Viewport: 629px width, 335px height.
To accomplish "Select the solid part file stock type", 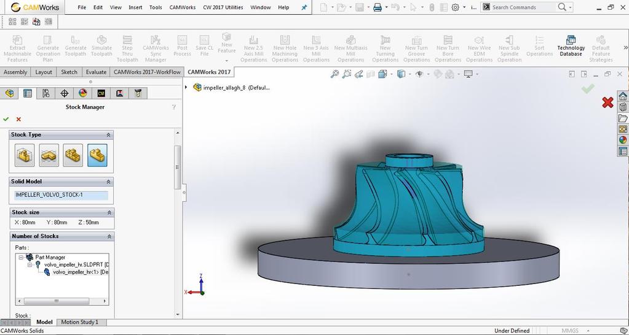I will pos(98,155).
